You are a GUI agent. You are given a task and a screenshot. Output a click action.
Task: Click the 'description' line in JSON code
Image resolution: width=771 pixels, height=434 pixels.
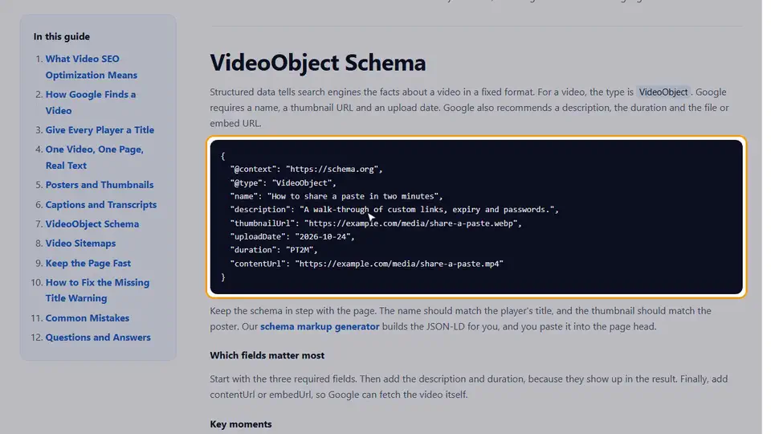394,210
